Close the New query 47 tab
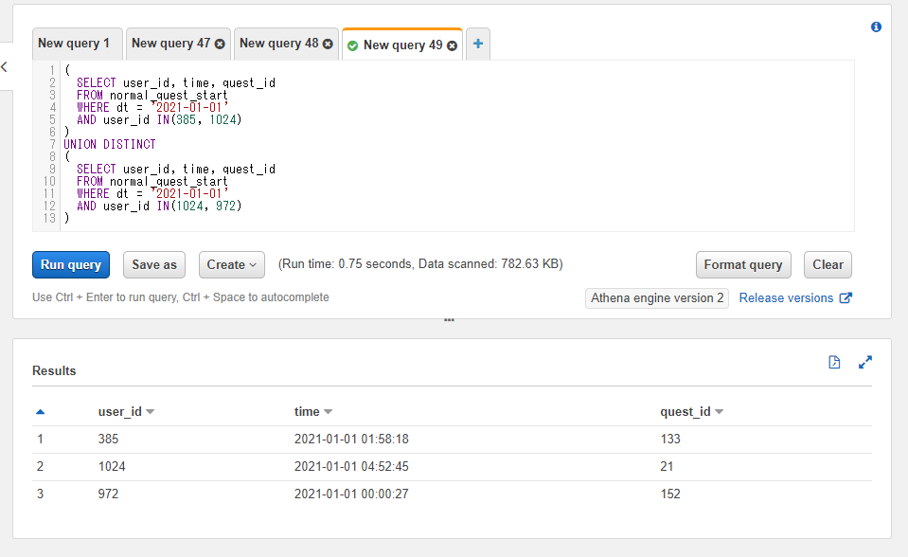 point(220,45)
